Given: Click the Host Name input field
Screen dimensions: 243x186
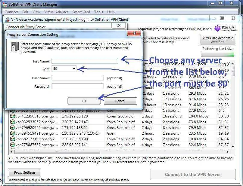Looking at the screenshot, I should [x=85, y=61].
